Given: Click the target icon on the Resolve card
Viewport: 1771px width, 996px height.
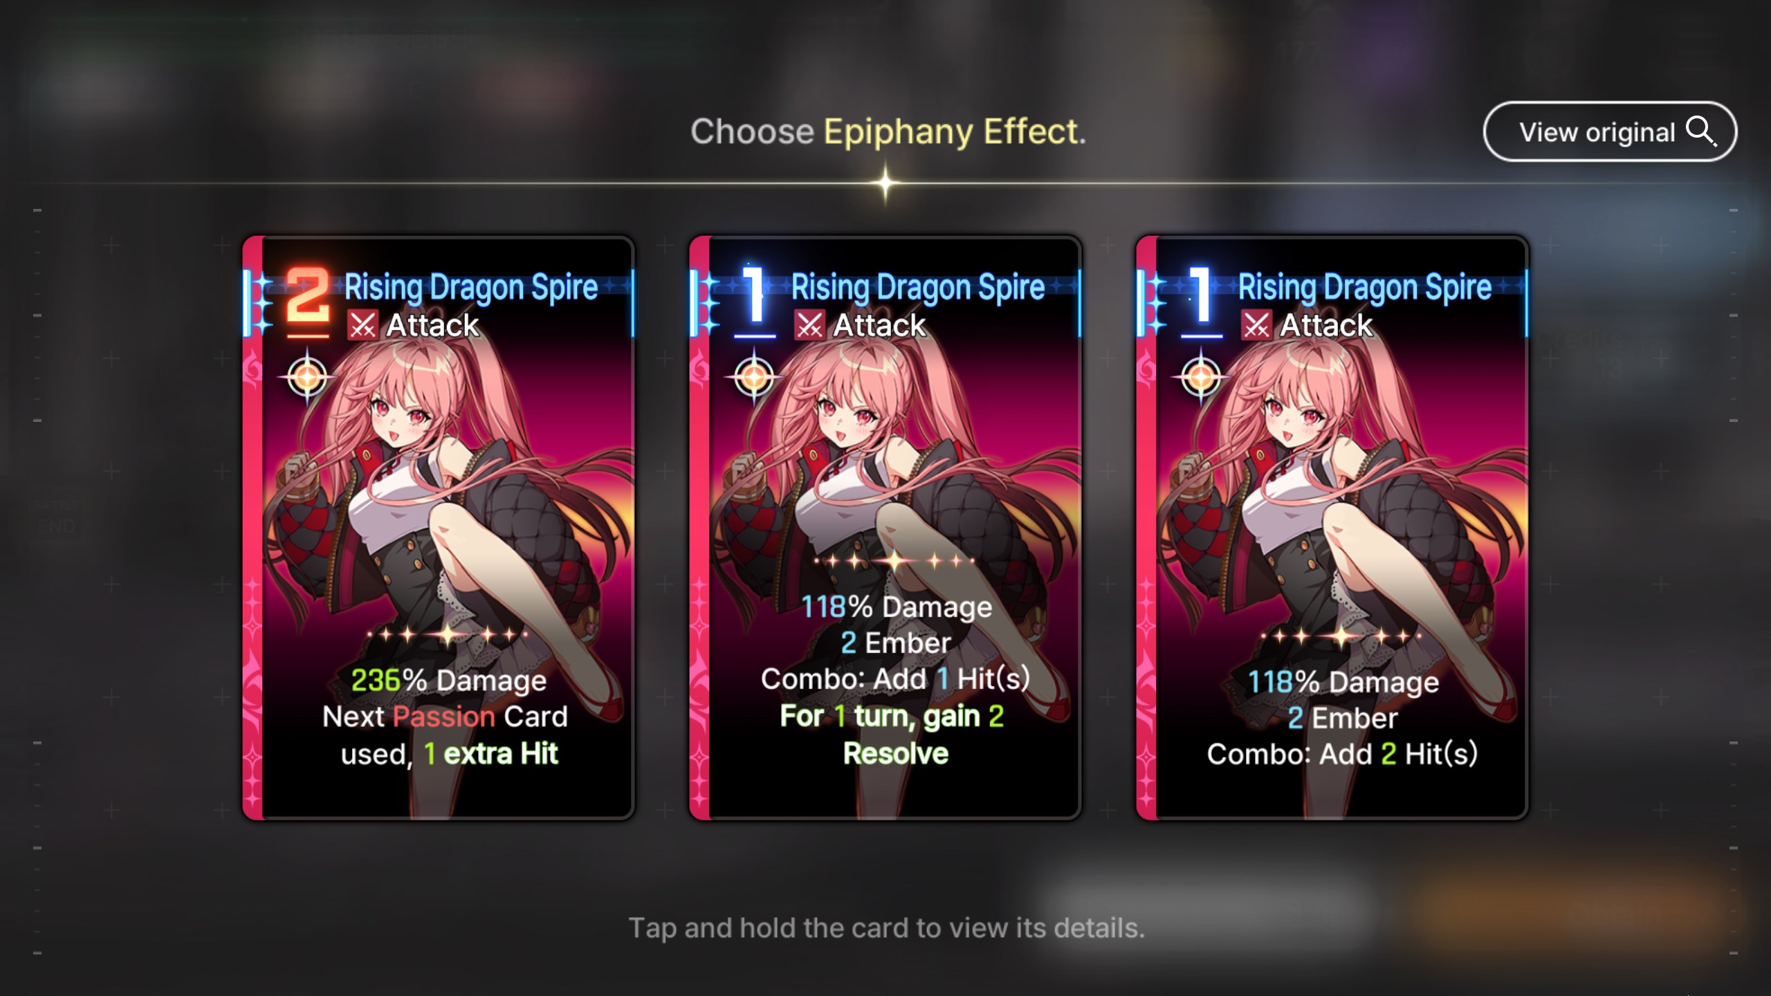Looking at the screenshot, I should tap(754, 378).
